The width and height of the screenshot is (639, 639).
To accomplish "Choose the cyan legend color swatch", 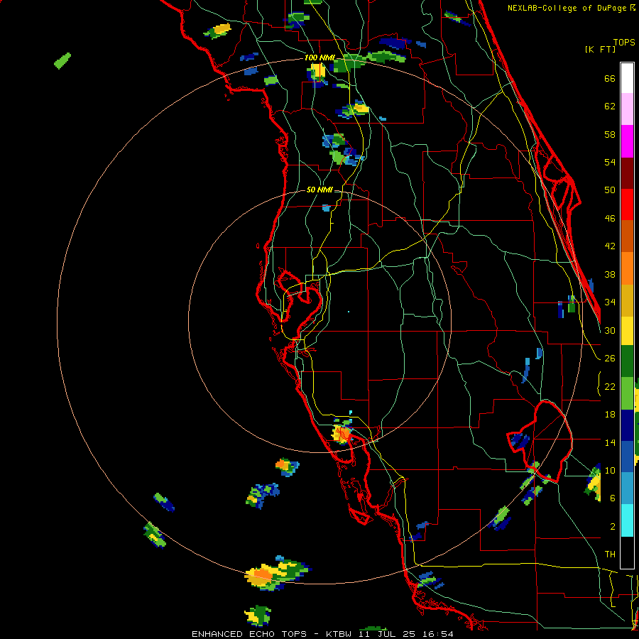I will point(627,520).
